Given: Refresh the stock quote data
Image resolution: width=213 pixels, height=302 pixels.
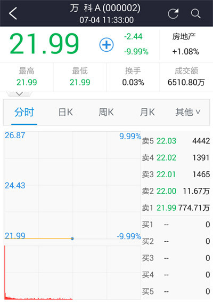Looking at the screenshot, I should pyautogui.click(x=173, y=13).
